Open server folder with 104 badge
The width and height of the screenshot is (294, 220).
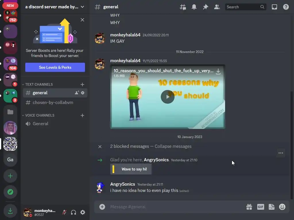[x=10, y=64]
